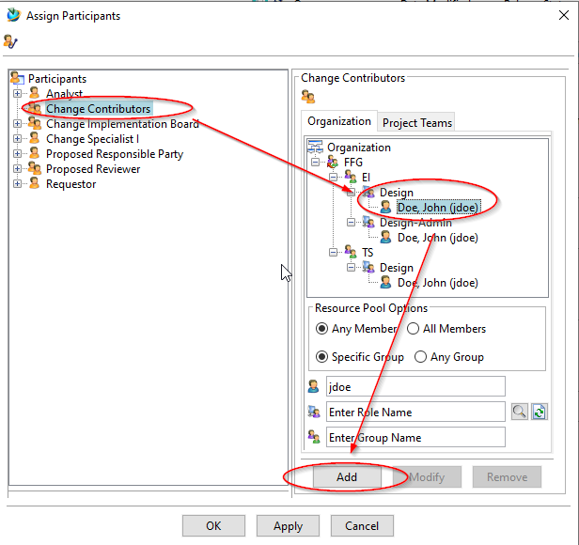579x545 pixels.
Task: Click the refresh icon beside role name field
Action: pyautogui.click(x=539, y=412)
